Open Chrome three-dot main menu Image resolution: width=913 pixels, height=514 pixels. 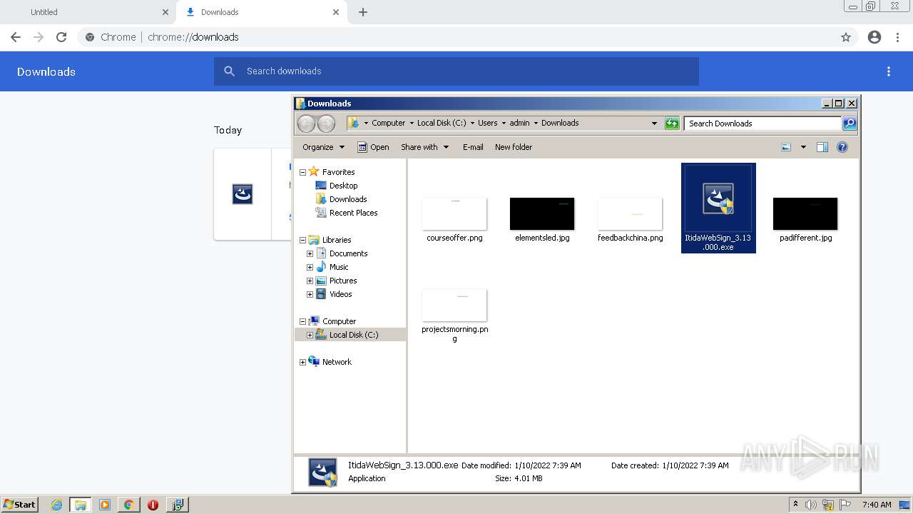coord(897,37)
